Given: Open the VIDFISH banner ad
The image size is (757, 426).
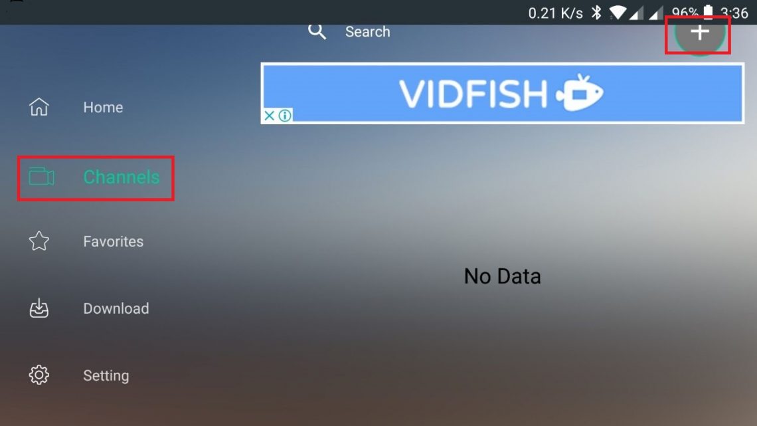Looking at the screenshot, I should (x=502, y=93).
